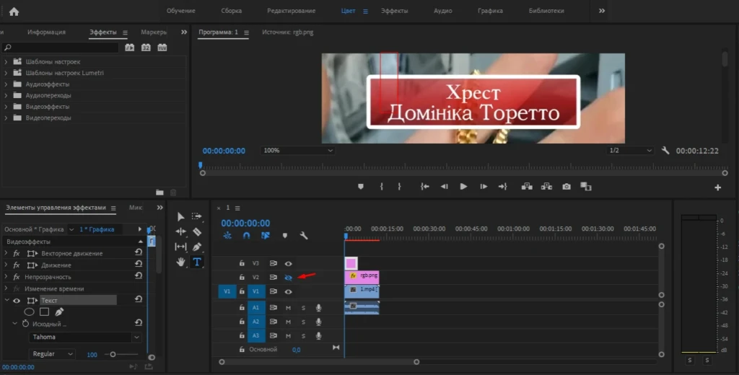Open the Источник: rgb.png tab
Viewport: 739px width, 375px height.
coord(287,32)
